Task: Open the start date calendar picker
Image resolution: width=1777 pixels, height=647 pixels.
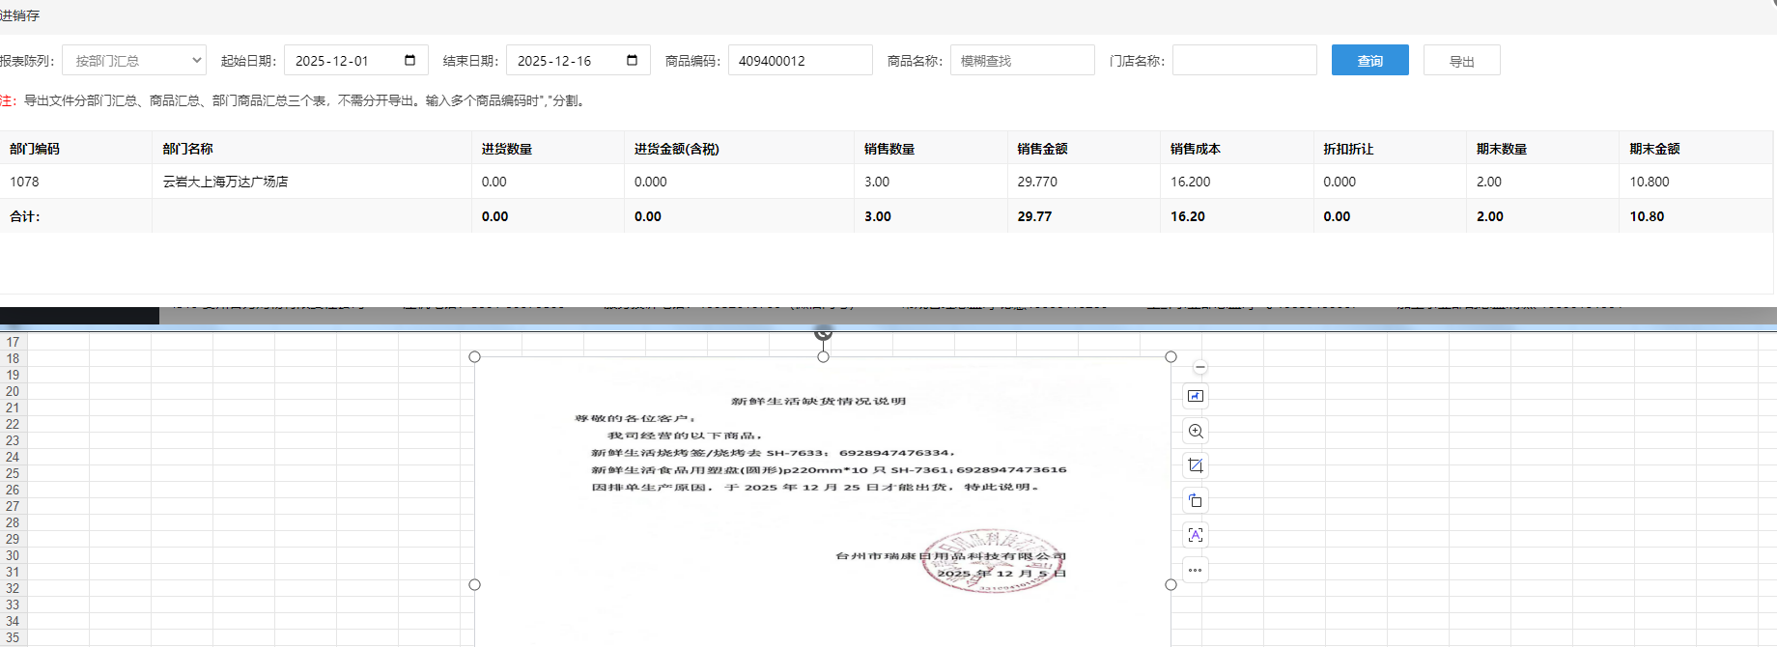Action: (x=409, y=60)
